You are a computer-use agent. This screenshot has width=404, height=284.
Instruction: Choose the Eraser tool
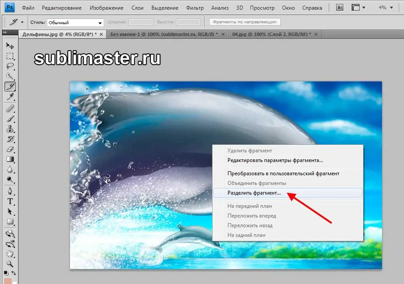click(10, 149)
